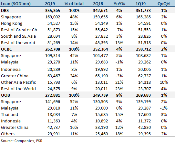Click DBS total value '355,365'
175x144 pixels.
(53, 10)
